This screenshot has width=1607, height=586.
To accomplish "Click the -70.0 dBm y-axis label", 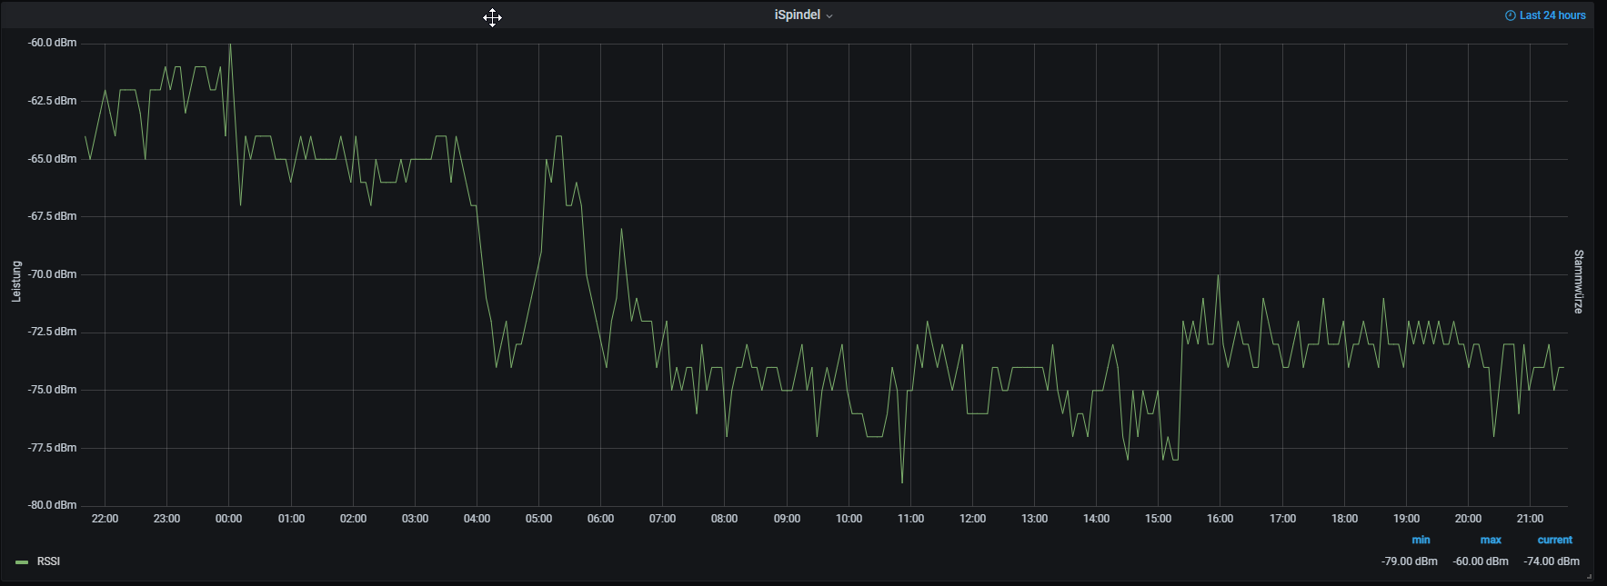I will click(52, 274).
